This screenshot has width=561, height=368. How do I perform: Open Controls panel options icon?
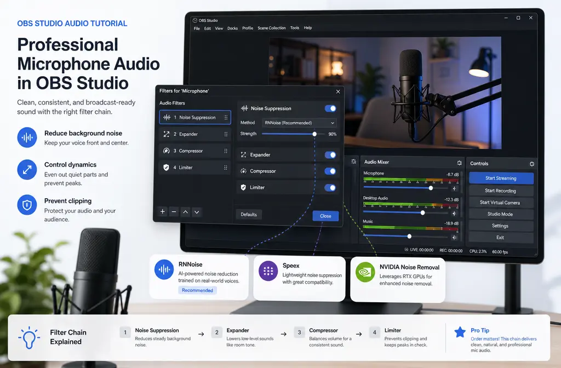point(531,164)
